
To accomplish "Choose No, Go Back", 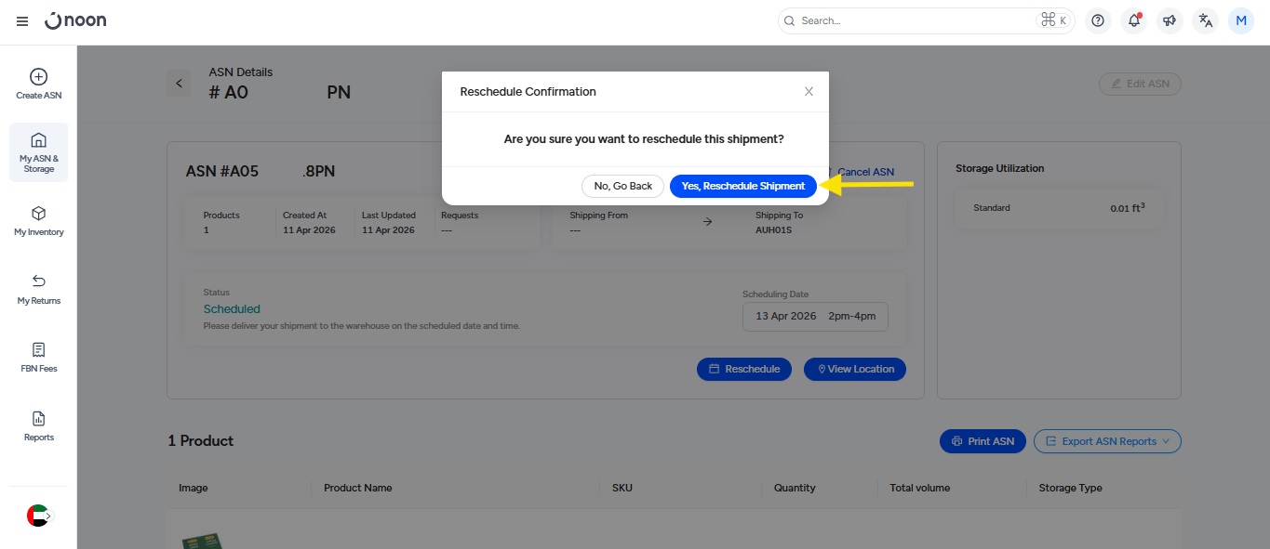I will tap(622, 186).
